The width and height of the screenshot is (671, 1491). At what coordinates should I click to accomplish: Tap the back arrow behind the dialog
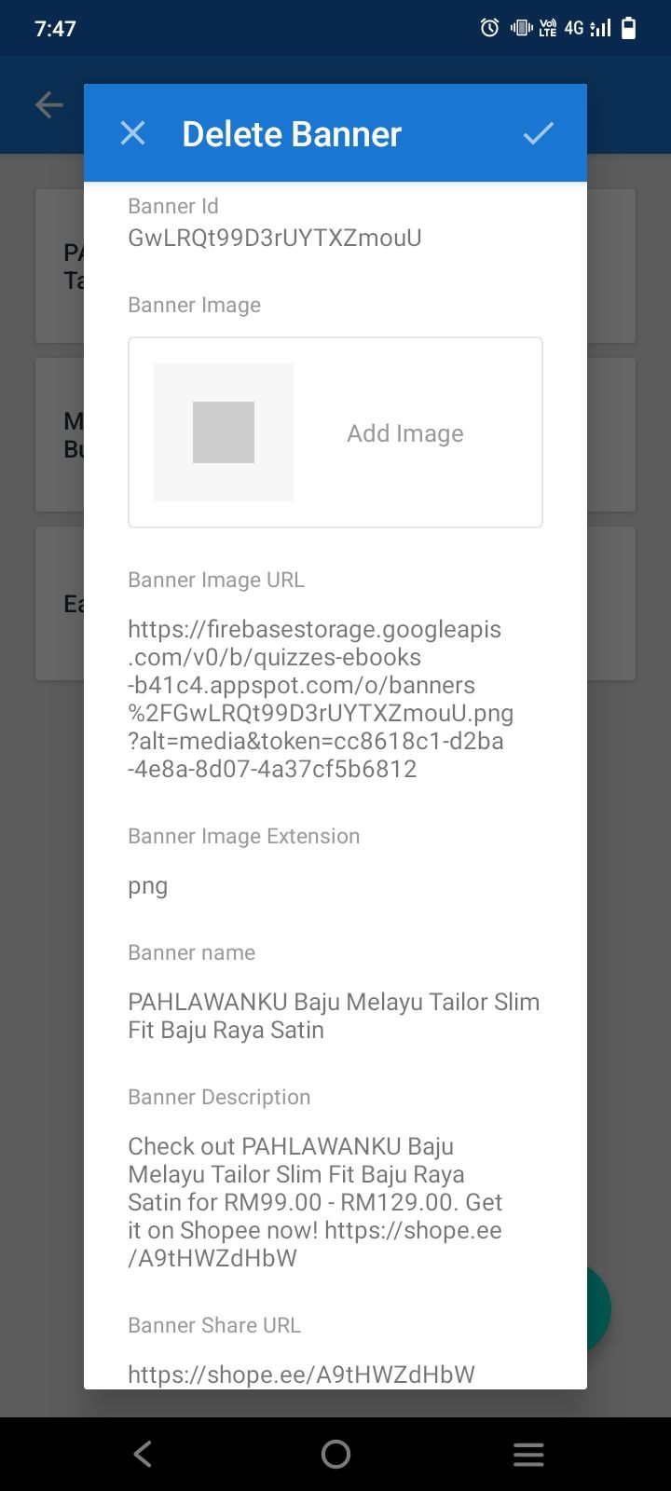tap(49, 104)
